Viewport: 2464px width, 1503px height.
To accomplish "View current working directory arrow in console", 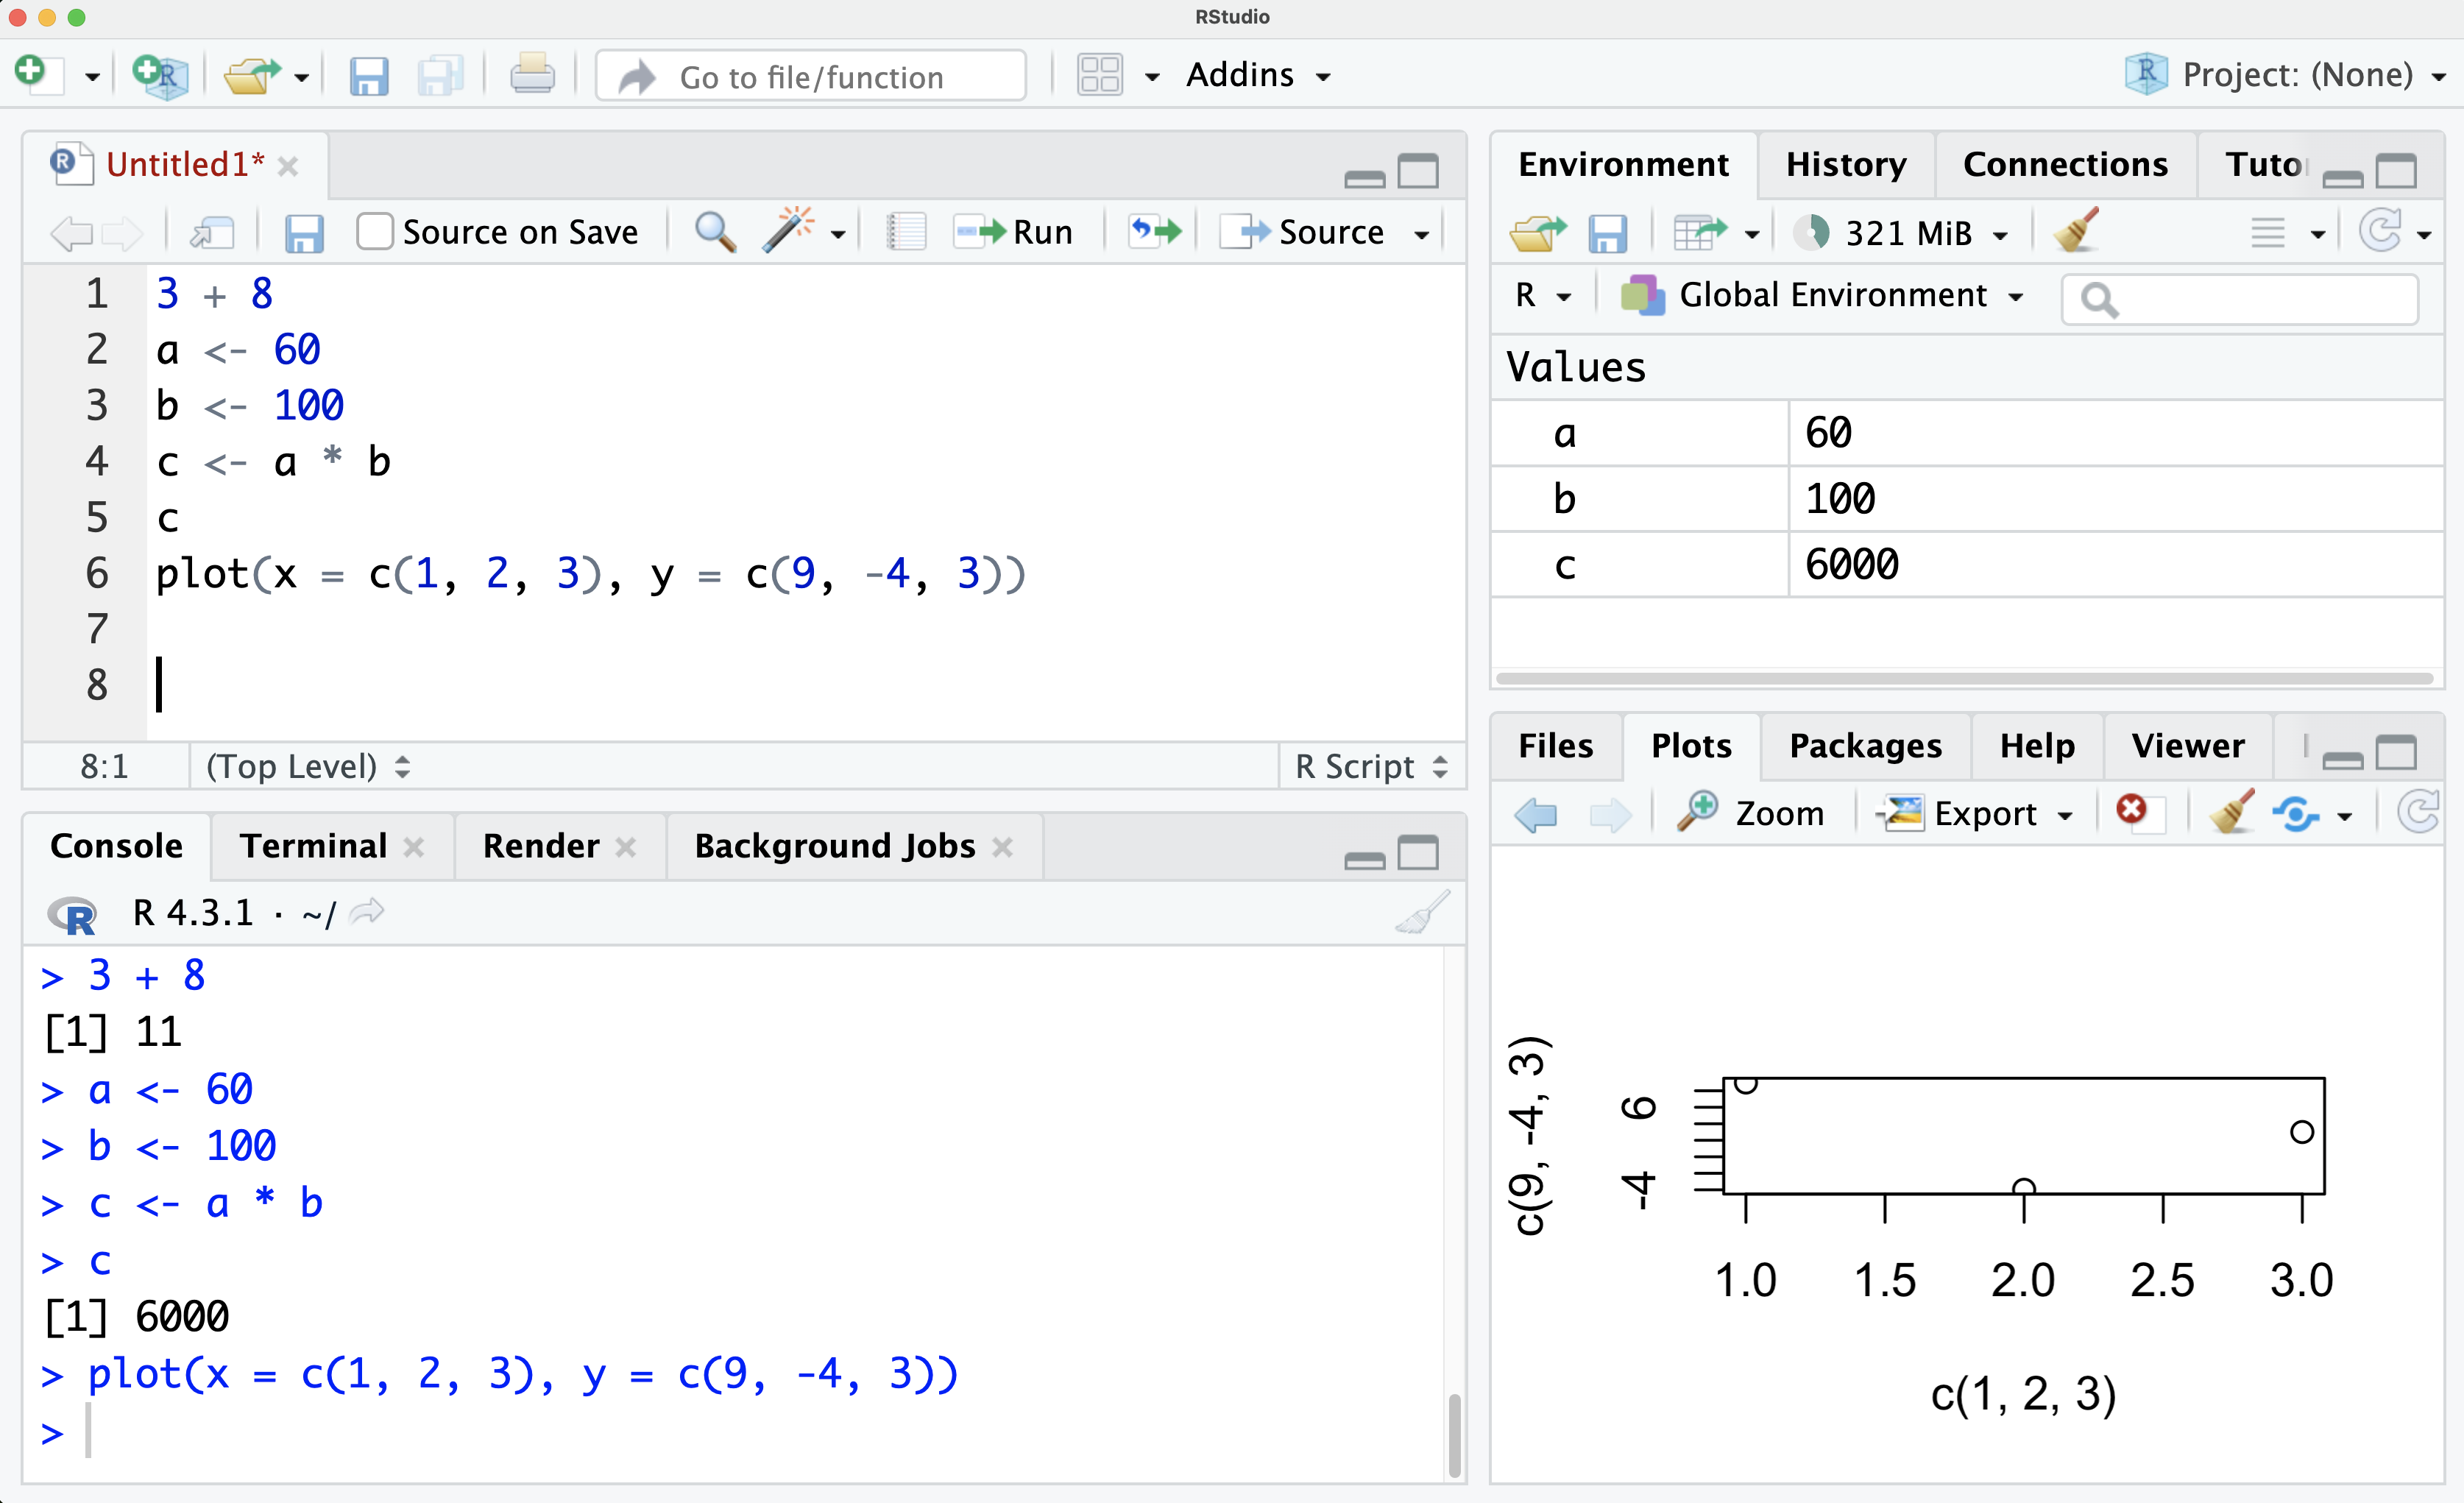I will tap(368, 911).
